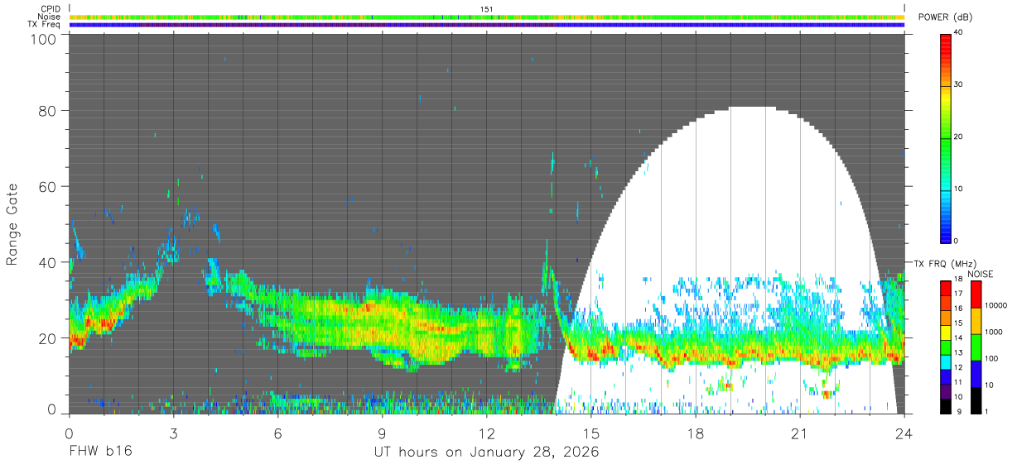The height and width of the screenshot is (469, 1017).
Task: Select the blue segment of the NOISE colorbar
Action: click(976, 374)
